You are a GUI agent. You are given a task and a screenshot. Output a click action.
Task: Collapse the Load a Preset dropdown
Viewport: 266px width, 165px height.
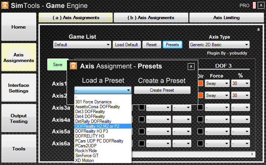103,90
